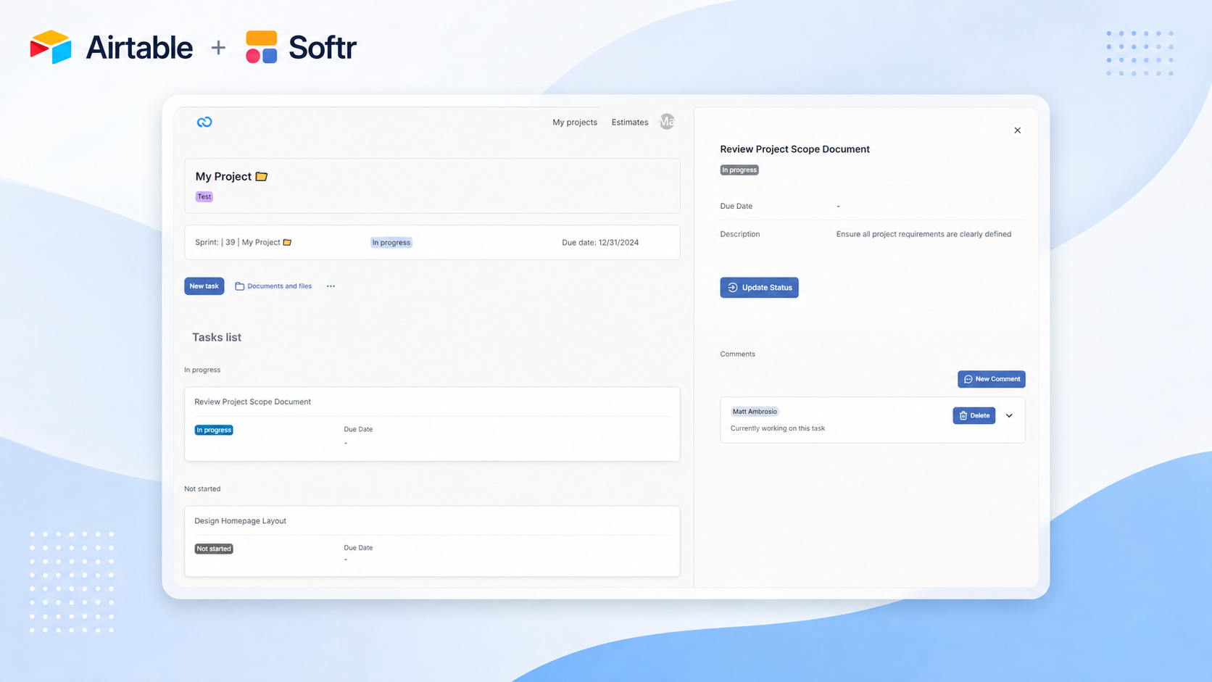
Task: Click the "Due date: 12/31/2024" text
Action: click(x=600, y=243)
